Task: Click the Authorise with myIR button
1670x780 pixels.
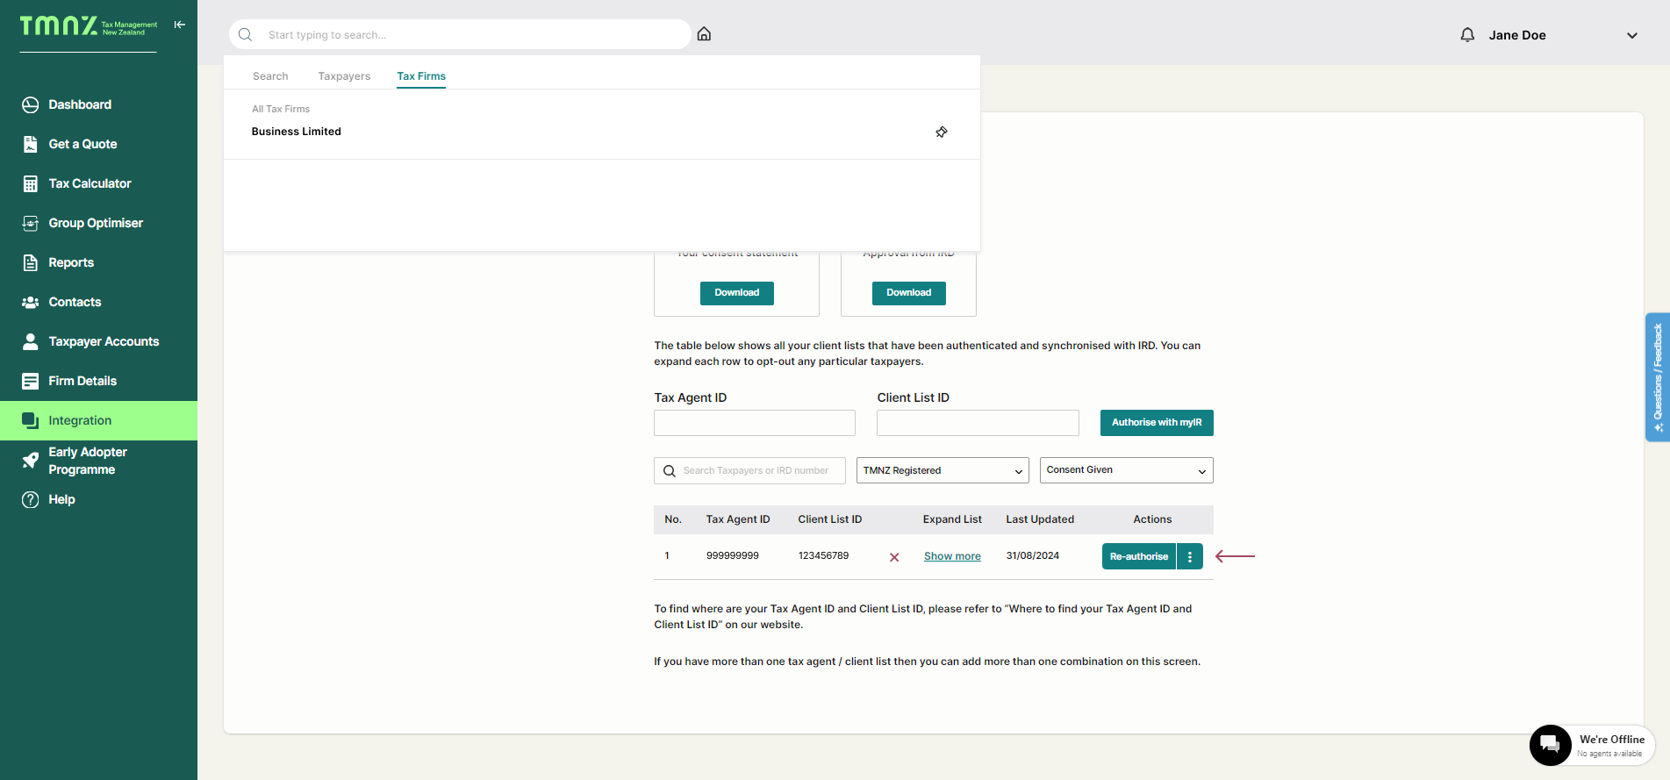Action: coord(1156,423)
